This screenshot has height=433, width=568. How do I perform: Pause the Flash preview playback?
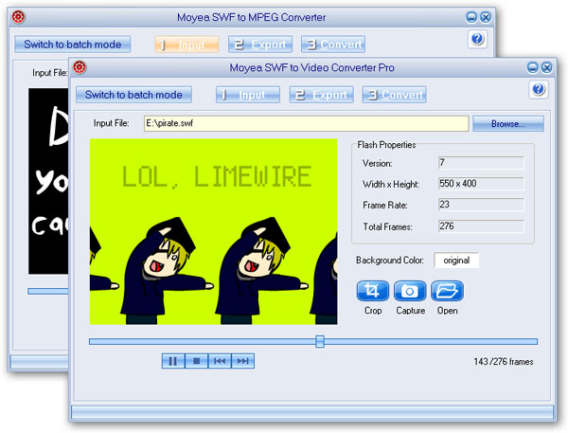pos(173,361)
